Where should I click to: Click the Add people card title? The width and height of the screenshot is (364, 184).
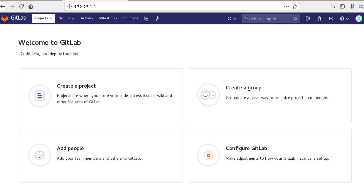(70, 148)
